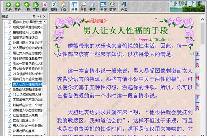Open chapter 女人更缤纷的做爱姿
This screenshot has height=138, width=207.
(x=28, y=48)
